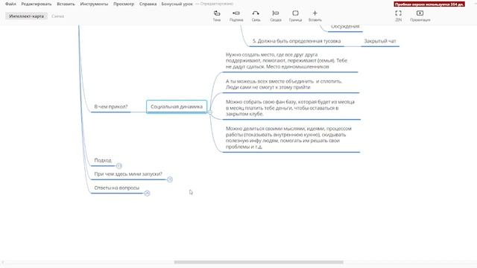The height and width of the screenshot is (268, 477).
Task: Expand the 'При чем здесь мини запуски?' branch
Action: 170,179
